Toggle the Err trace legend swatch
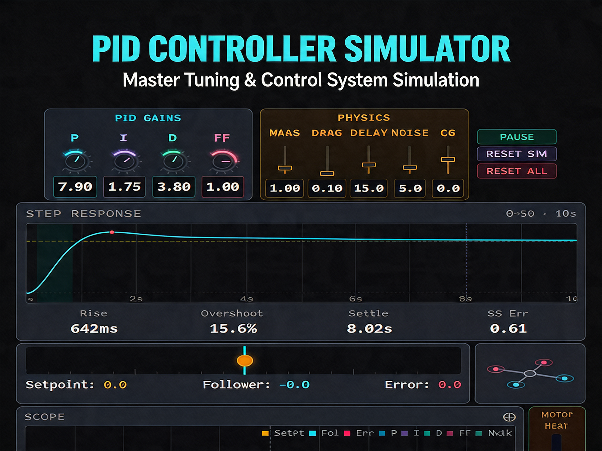The width and height of the screenshot is (602, 451). 347,433
